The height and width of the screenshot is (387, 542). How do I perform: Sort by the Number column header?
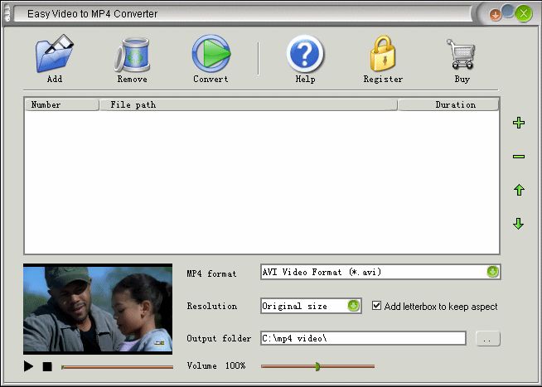point(61,104)
